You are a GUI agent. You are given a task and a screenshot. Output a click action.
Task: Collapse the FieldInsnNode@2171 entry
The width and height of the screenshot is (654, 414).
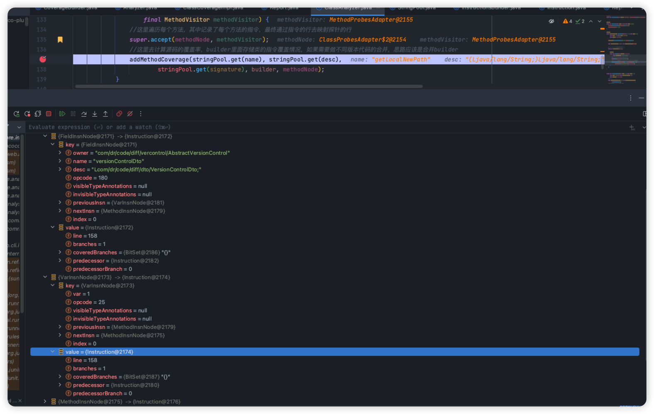(45, 136)
